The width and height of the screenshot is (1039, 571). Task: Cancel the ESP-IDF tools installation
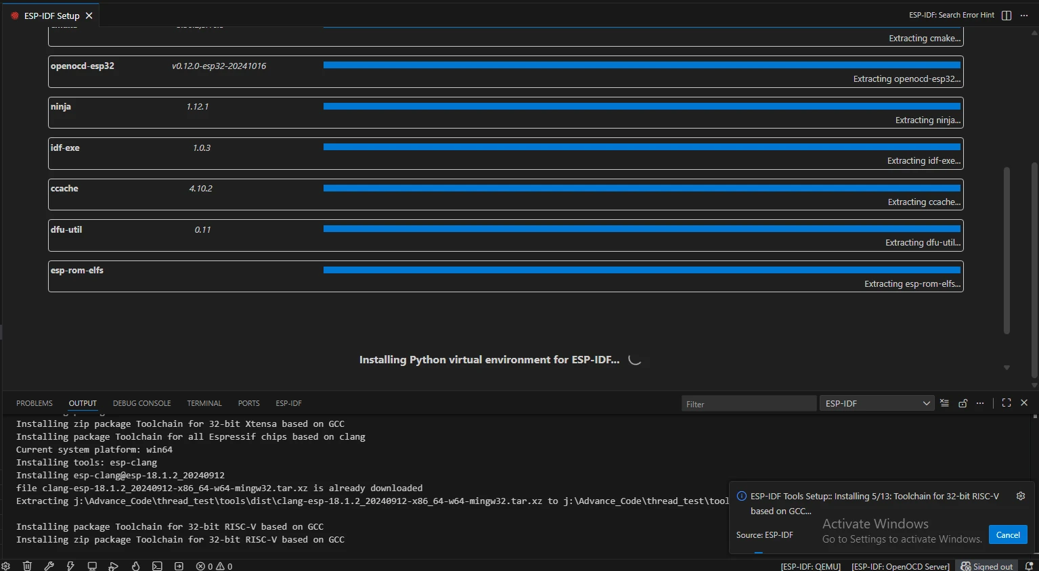[x=1007, y=534]
